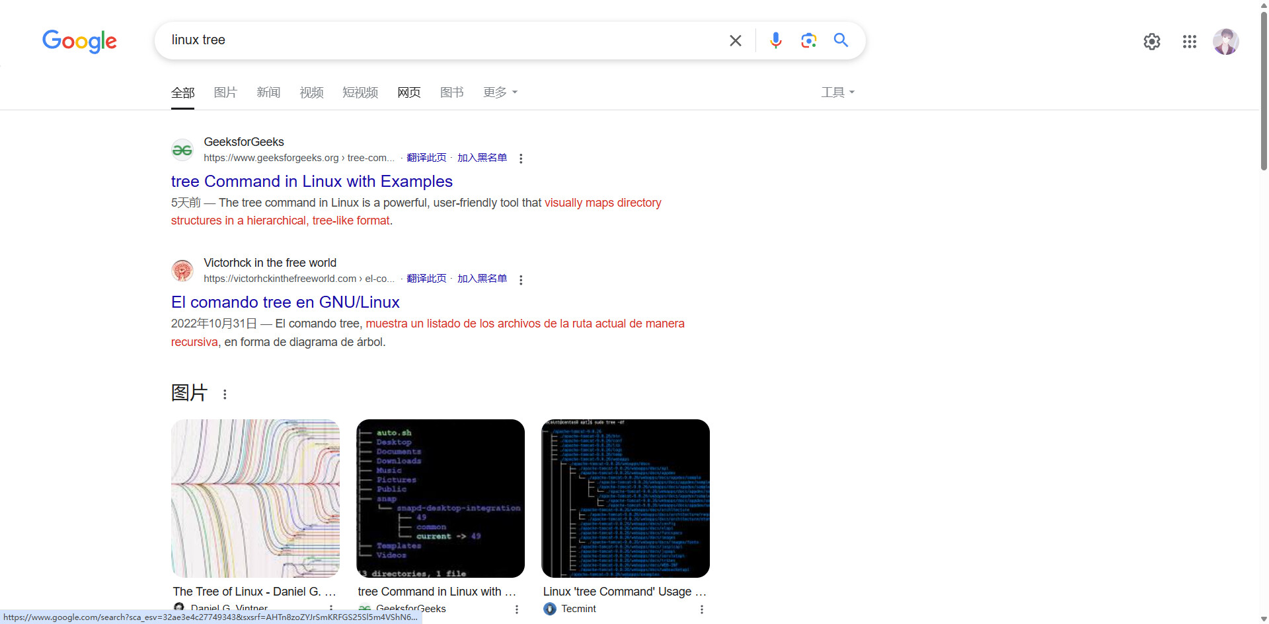This screenshot has height=624, width=1269.
Task: Click the Tecmint source icon
Action: click(550, 609)
